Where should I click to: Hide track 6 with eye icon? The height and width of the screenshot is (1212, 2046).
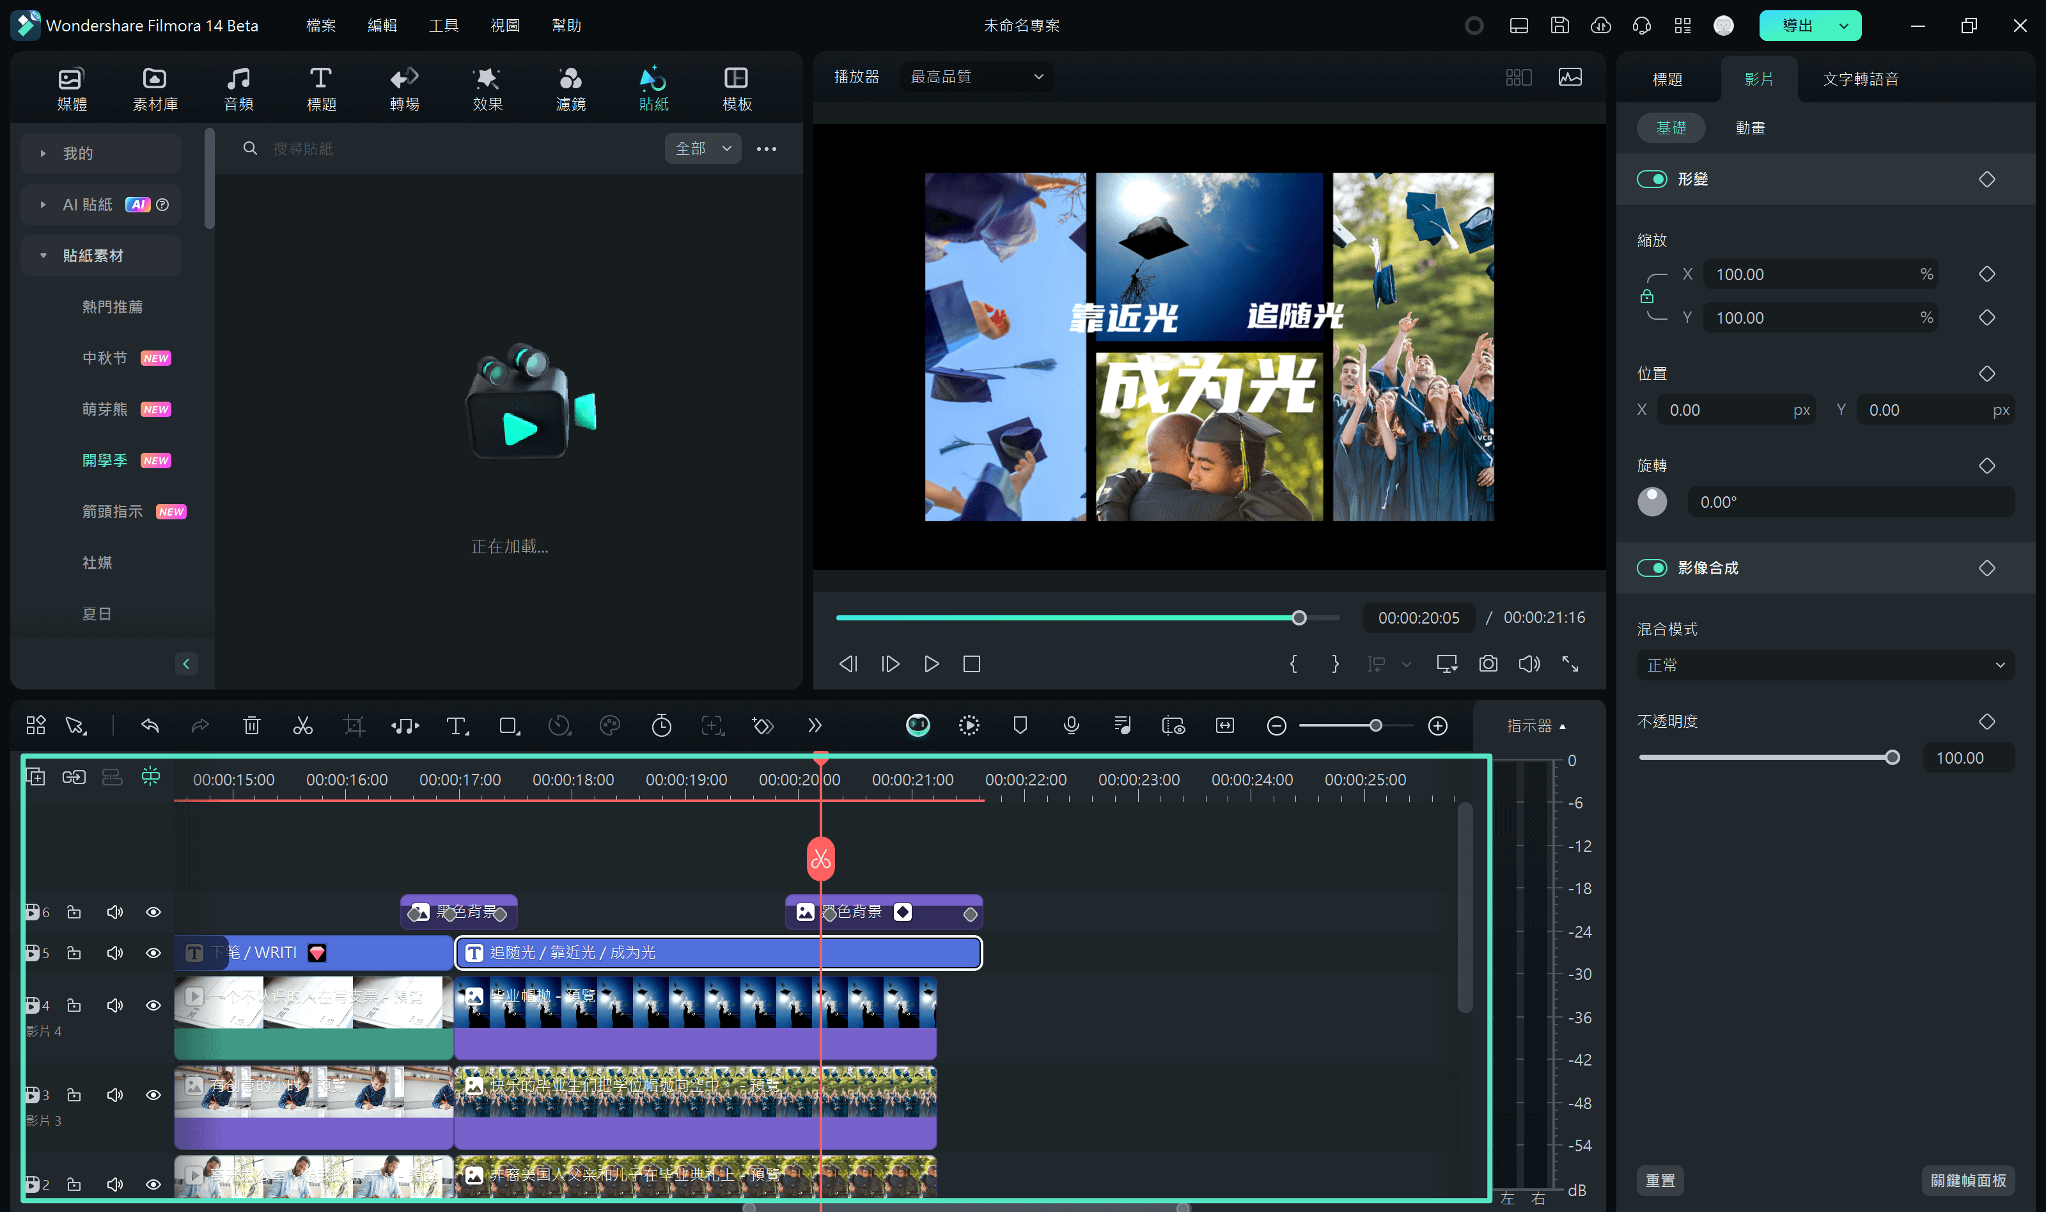pos(153,912)
